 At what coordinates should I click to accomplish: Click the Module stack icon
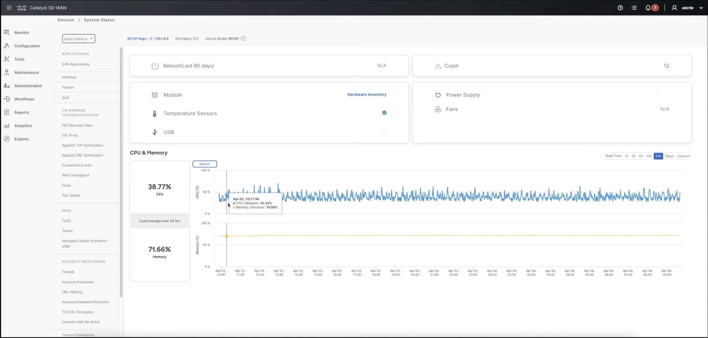(x=155, y=95)
